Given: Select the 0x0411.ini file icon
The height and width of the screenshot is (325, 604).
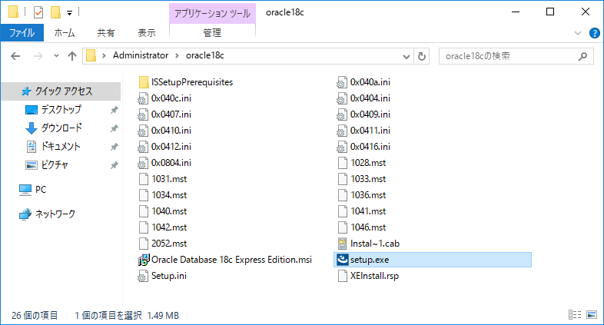Looking at the screenshot, I should [342, 131].
